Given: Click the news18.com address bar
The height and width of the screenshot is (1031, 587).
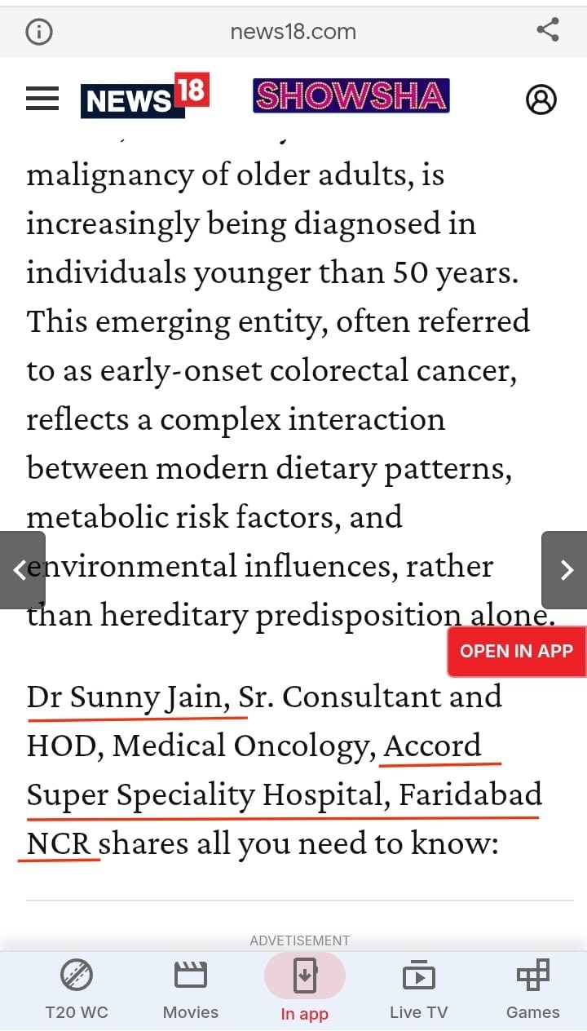Looking at the screenshot, I should [293, 32].
